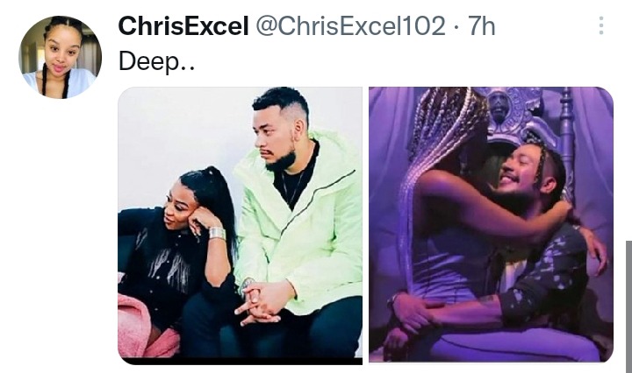View the right purple-tinted photo
Viewport: 632px width, 373px height.
click(x=491, y=224)
